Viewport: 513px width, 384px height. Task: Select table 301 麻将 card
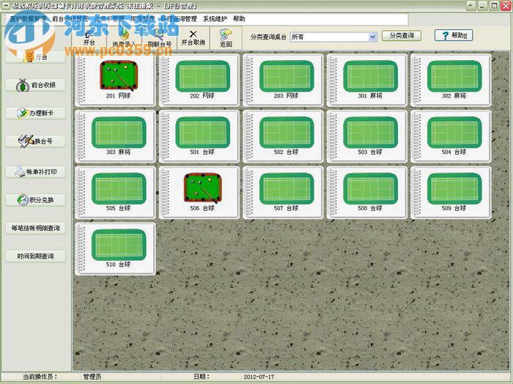pos(366,80)
